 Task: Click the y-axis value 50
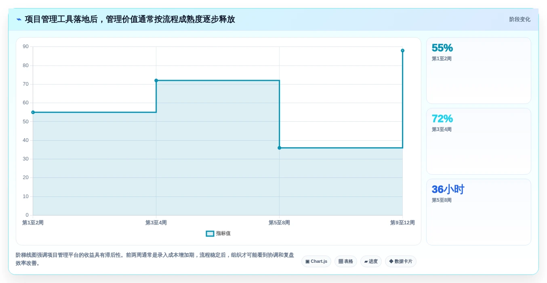pos(25,121)
